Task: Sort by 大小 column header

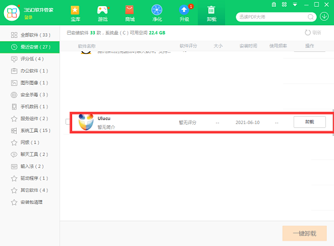Action: point(218,46)
